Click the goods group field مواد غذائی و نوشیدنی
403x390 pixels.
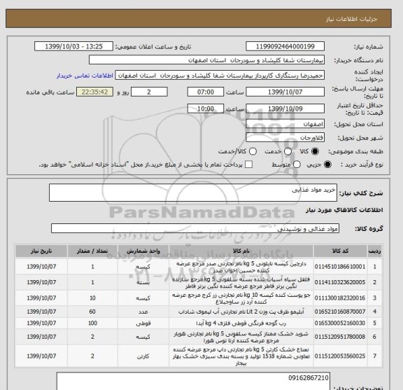coord(195,228)
